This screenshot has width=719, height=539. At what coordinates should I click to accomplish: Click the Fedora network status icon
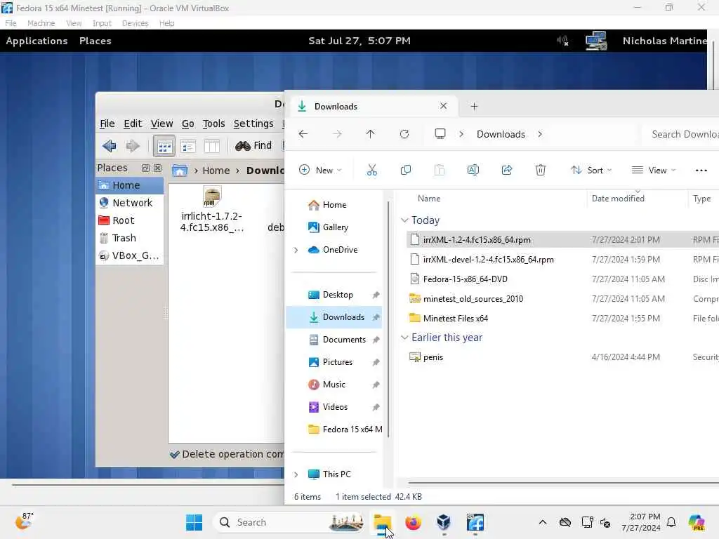596,41
